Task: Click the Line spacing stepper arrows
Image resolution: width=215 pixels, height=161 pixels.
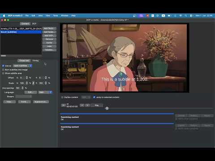Action: click(22, 88)
